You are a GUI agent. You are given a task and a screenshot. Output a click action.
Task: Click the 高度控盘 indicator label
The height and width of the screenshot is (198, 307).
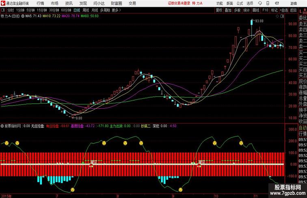77,126
